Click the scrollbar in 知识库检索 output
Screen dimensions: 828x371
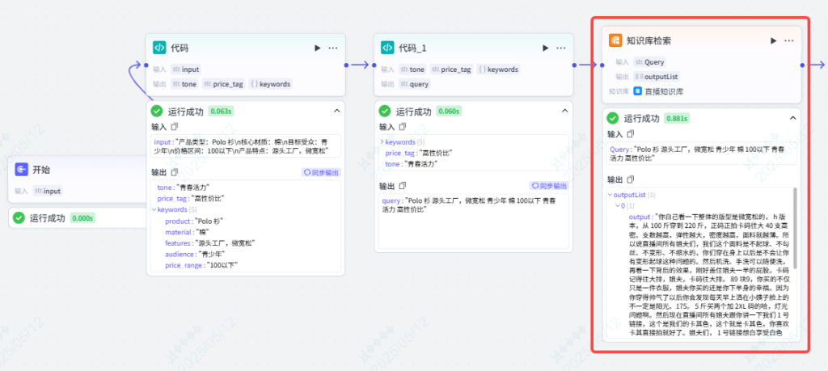(796, 227)
